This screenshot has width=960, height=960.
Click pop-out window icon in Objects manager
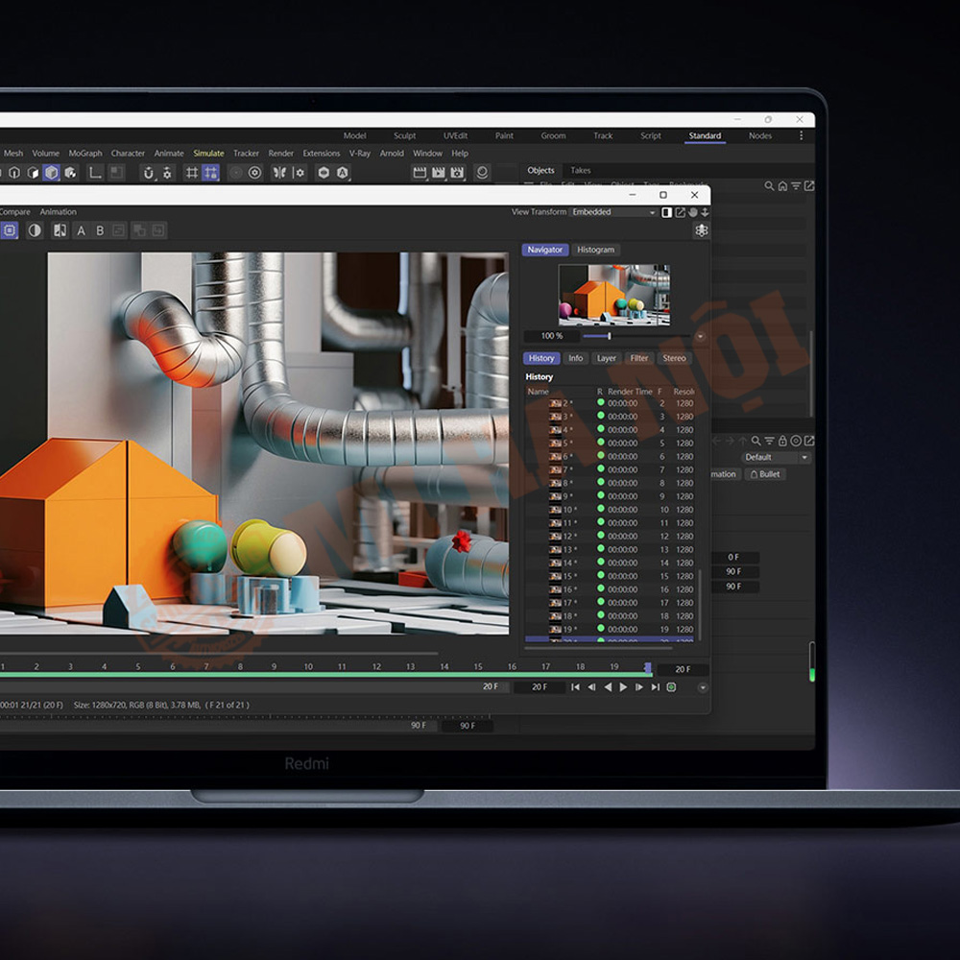coord(809,186)
